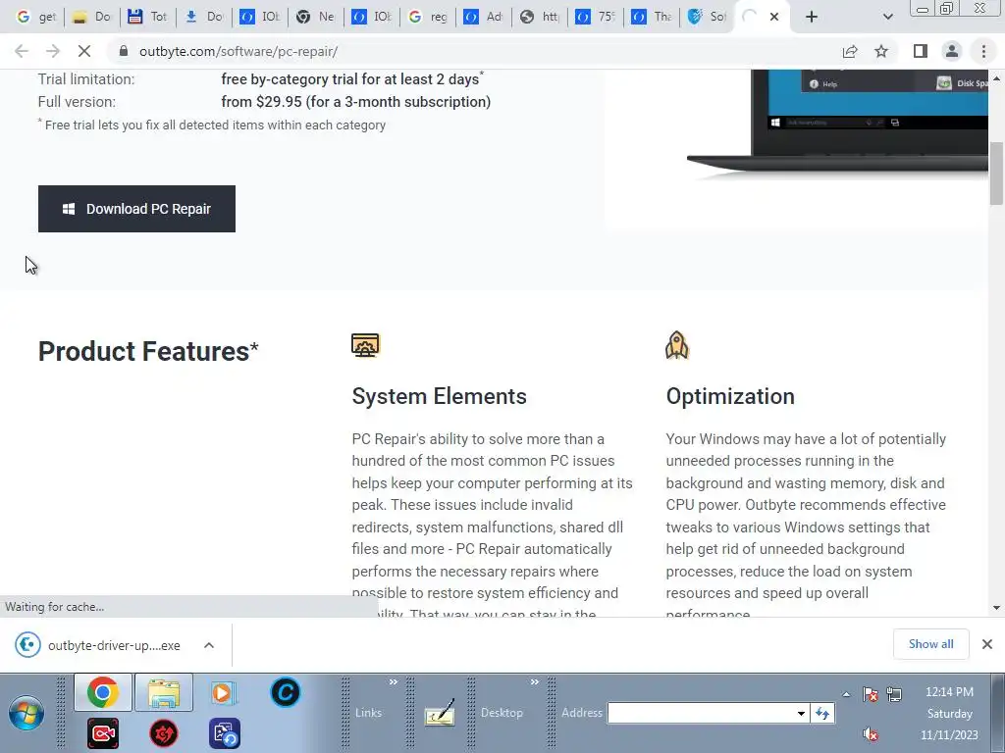Launch the red screen recorder icon

point(102,733)
